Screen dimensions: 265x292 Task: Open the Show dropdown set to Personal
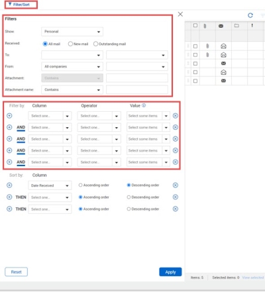(72, 32)
